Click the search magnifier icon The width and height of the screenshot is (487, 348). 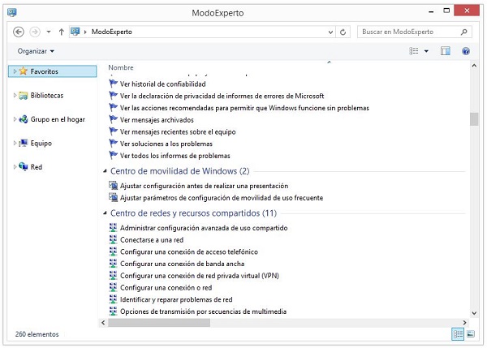click(x=463, y=32)
